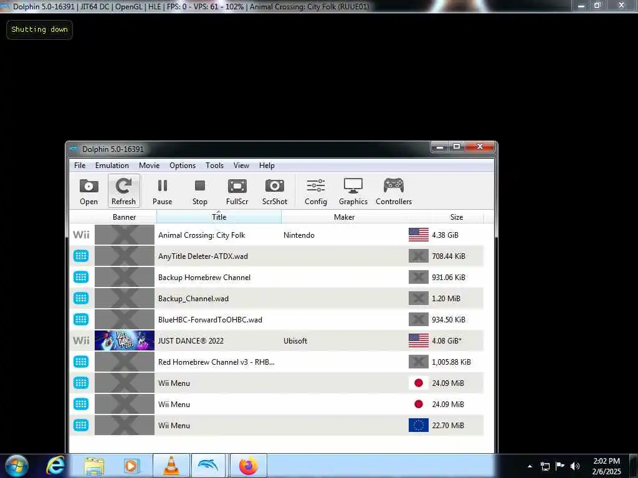Click the Open toolbar icon
The width and height of the screenshot is (638, 478).
tap(88, 191)
